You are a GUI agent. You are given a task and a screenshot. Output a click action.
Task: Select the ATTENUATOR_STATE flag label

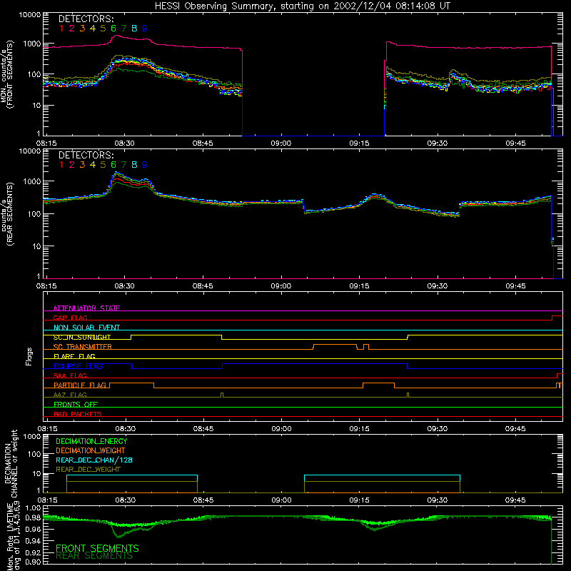coord(86,308)
